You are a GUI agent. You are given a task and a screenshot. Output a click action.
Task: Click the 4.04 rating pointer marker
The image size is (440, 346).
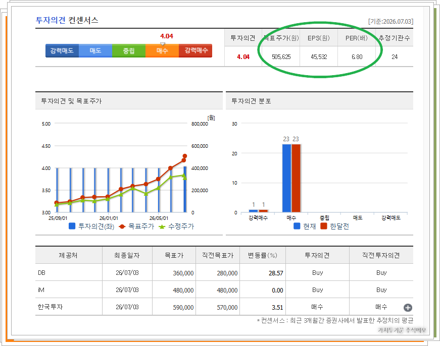click(163, 44)
